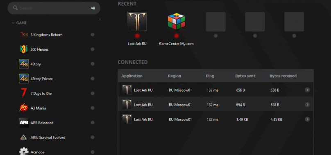Image resolution: width=331 pixels, height=155 pixels.
Task: Click the search magnifier icon
Action: tap(15, 8)
